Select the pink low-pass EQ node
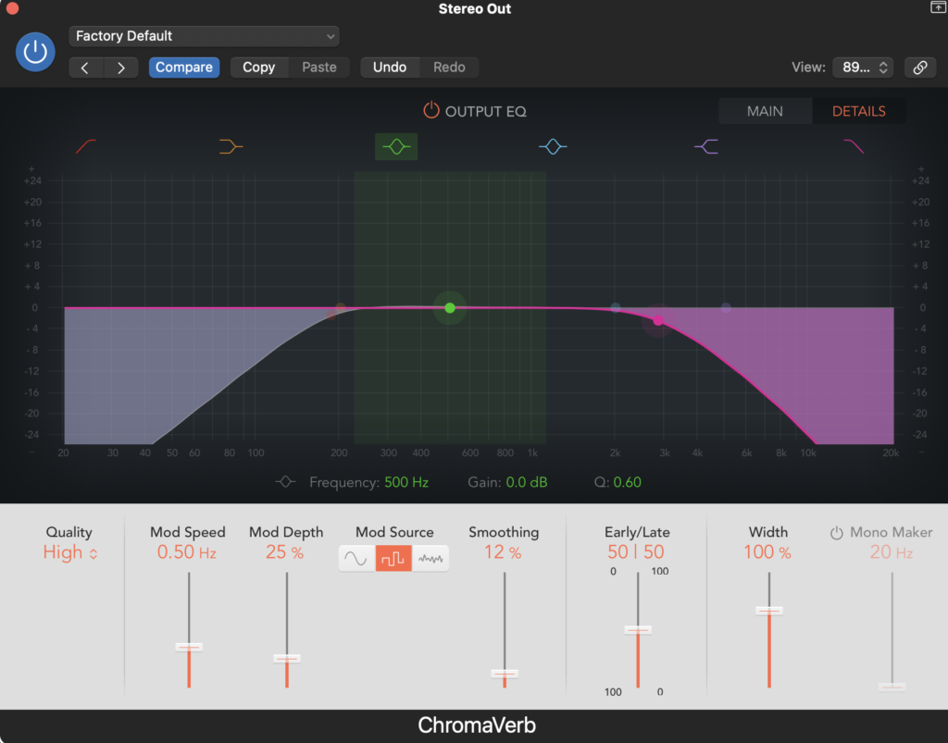The image size is (948, 743). pyautogui.click(x=658, y=321)
